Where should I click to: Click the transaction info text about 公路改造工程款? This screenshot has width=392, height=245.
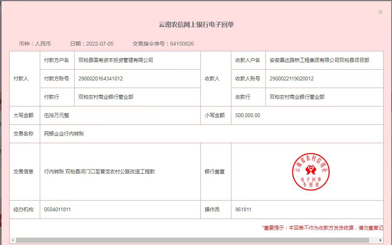(x=99, y=172)
